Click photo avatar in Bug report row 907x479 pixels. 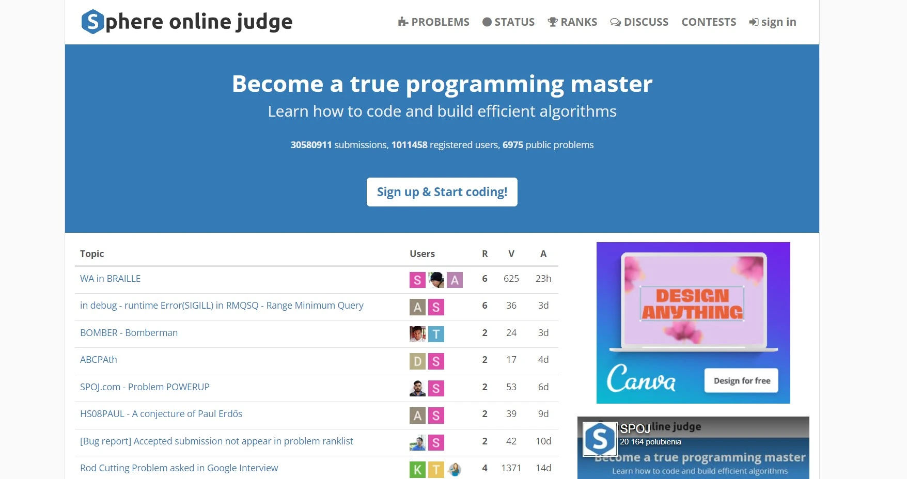tap(418, 442)
